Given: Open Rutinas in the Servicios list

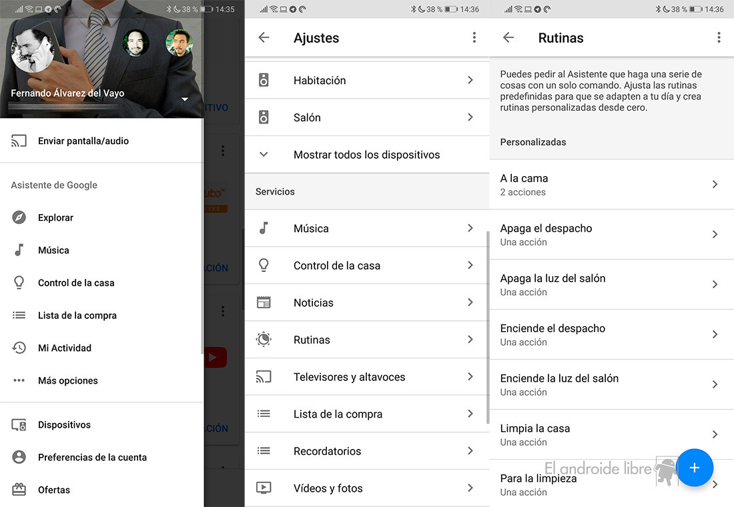Looking at the screenshot, I should coord(366,340).
